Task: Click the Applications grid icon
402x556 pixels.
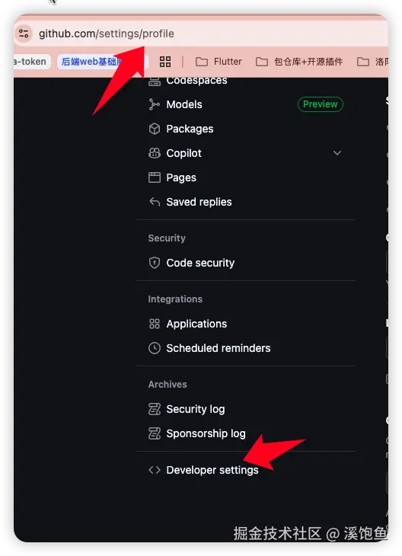Action: pos(155,324)
